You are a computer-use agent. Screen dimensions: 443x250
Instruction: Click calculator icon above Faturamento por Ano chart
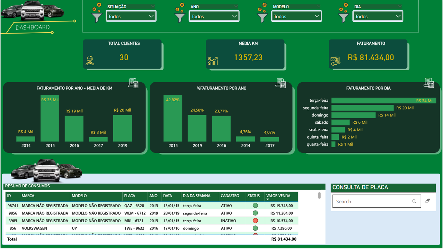(x=133, y=83)
